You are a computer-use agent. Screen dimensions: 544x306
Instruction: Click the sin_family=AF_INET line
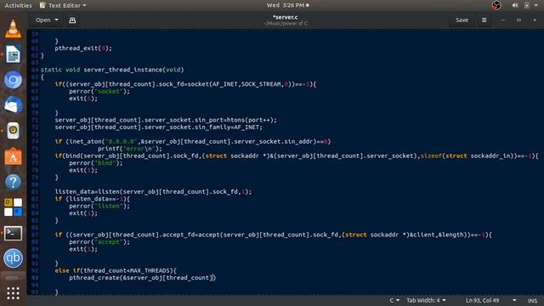[x=159, y=127]
